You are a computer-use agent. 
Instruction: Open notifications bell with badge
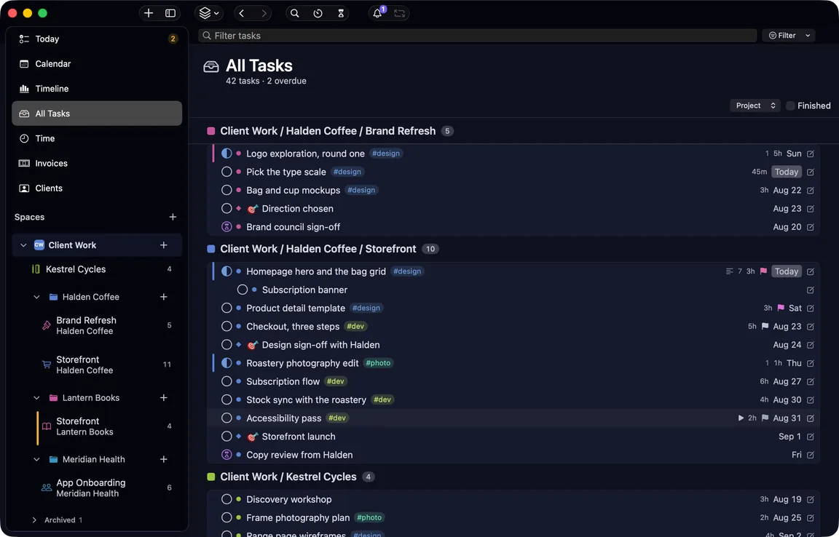pos(378,13)
